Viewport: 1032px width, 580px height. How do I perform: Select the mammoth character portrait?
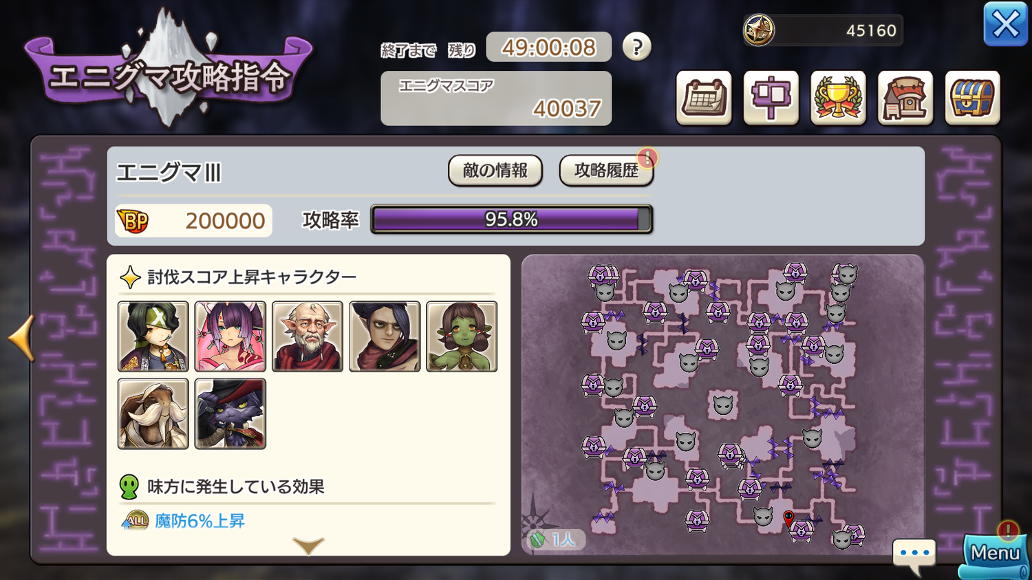pyautogui.click(x=153, y=413)
